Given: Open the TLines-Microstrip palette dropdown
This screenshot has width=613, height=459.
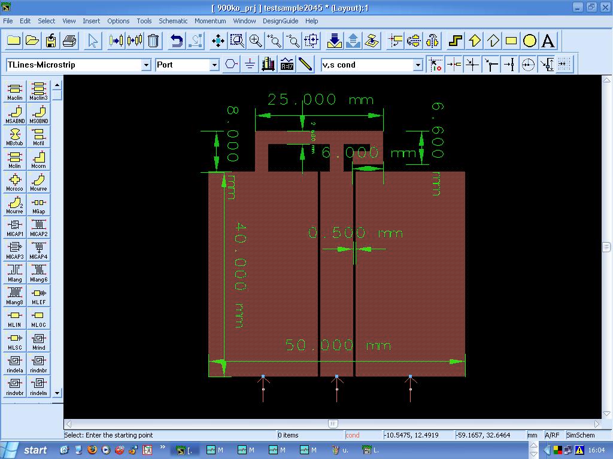Looking at the screenshot, I should [146, 65].
